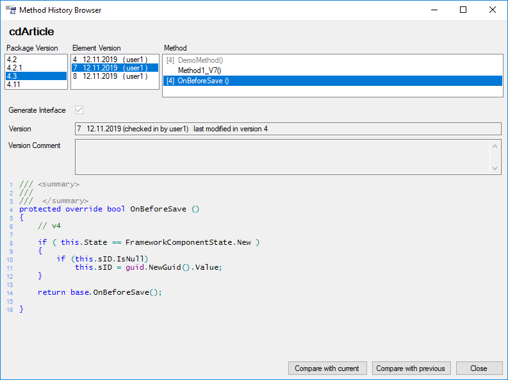Click the Package Version label
The image size is (508, 380).
click(32, 48)
